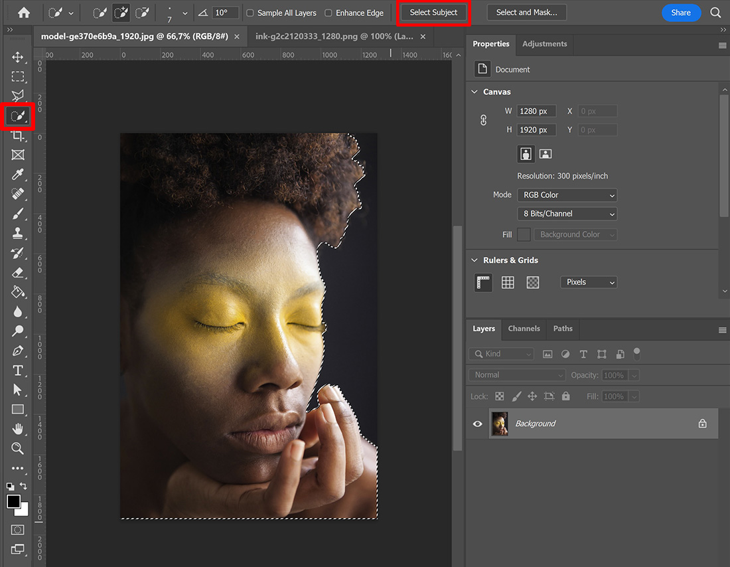Activate the Crop tool
The width and height of the screenshot is (730, 567).
tap(18, 135)
